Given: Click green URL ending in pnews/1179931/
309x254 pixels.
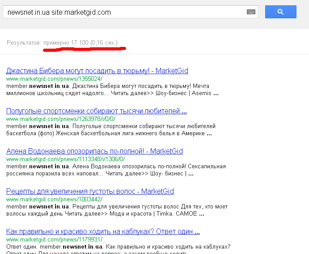Looking at the screenshot, I should click(54, 239).
